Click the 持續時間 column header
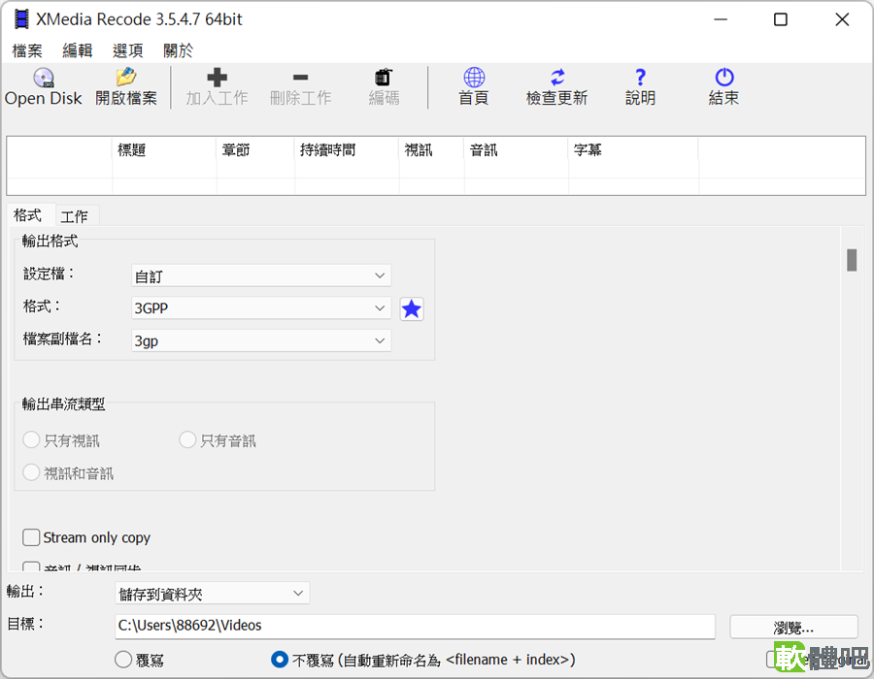The image size is (874, 679). pyautogui.click(x=347, y=149)
